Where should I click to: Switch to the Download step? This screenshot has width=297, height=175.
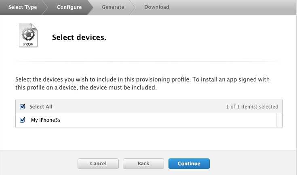(x=157, y=7)
